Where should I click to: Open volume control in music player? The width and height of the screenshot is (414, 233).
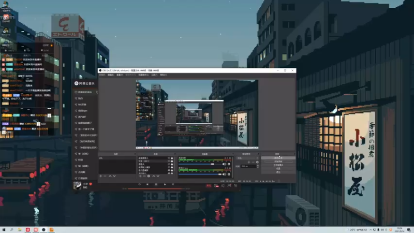pos(223,186)
